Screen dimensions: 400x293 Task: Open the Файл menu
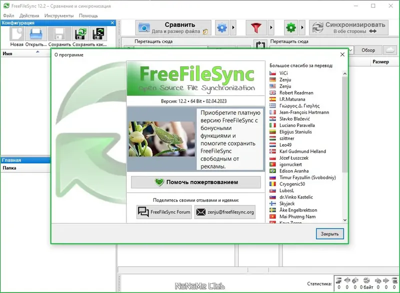coord(8,15)
